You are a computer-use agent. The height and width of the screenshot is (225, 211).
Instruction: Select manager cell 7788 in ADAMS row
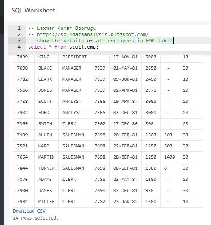[x=100, y=180]
